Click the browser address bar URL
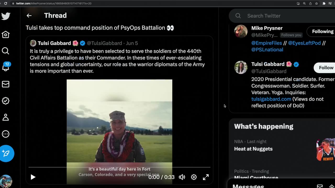 point(54,3)
